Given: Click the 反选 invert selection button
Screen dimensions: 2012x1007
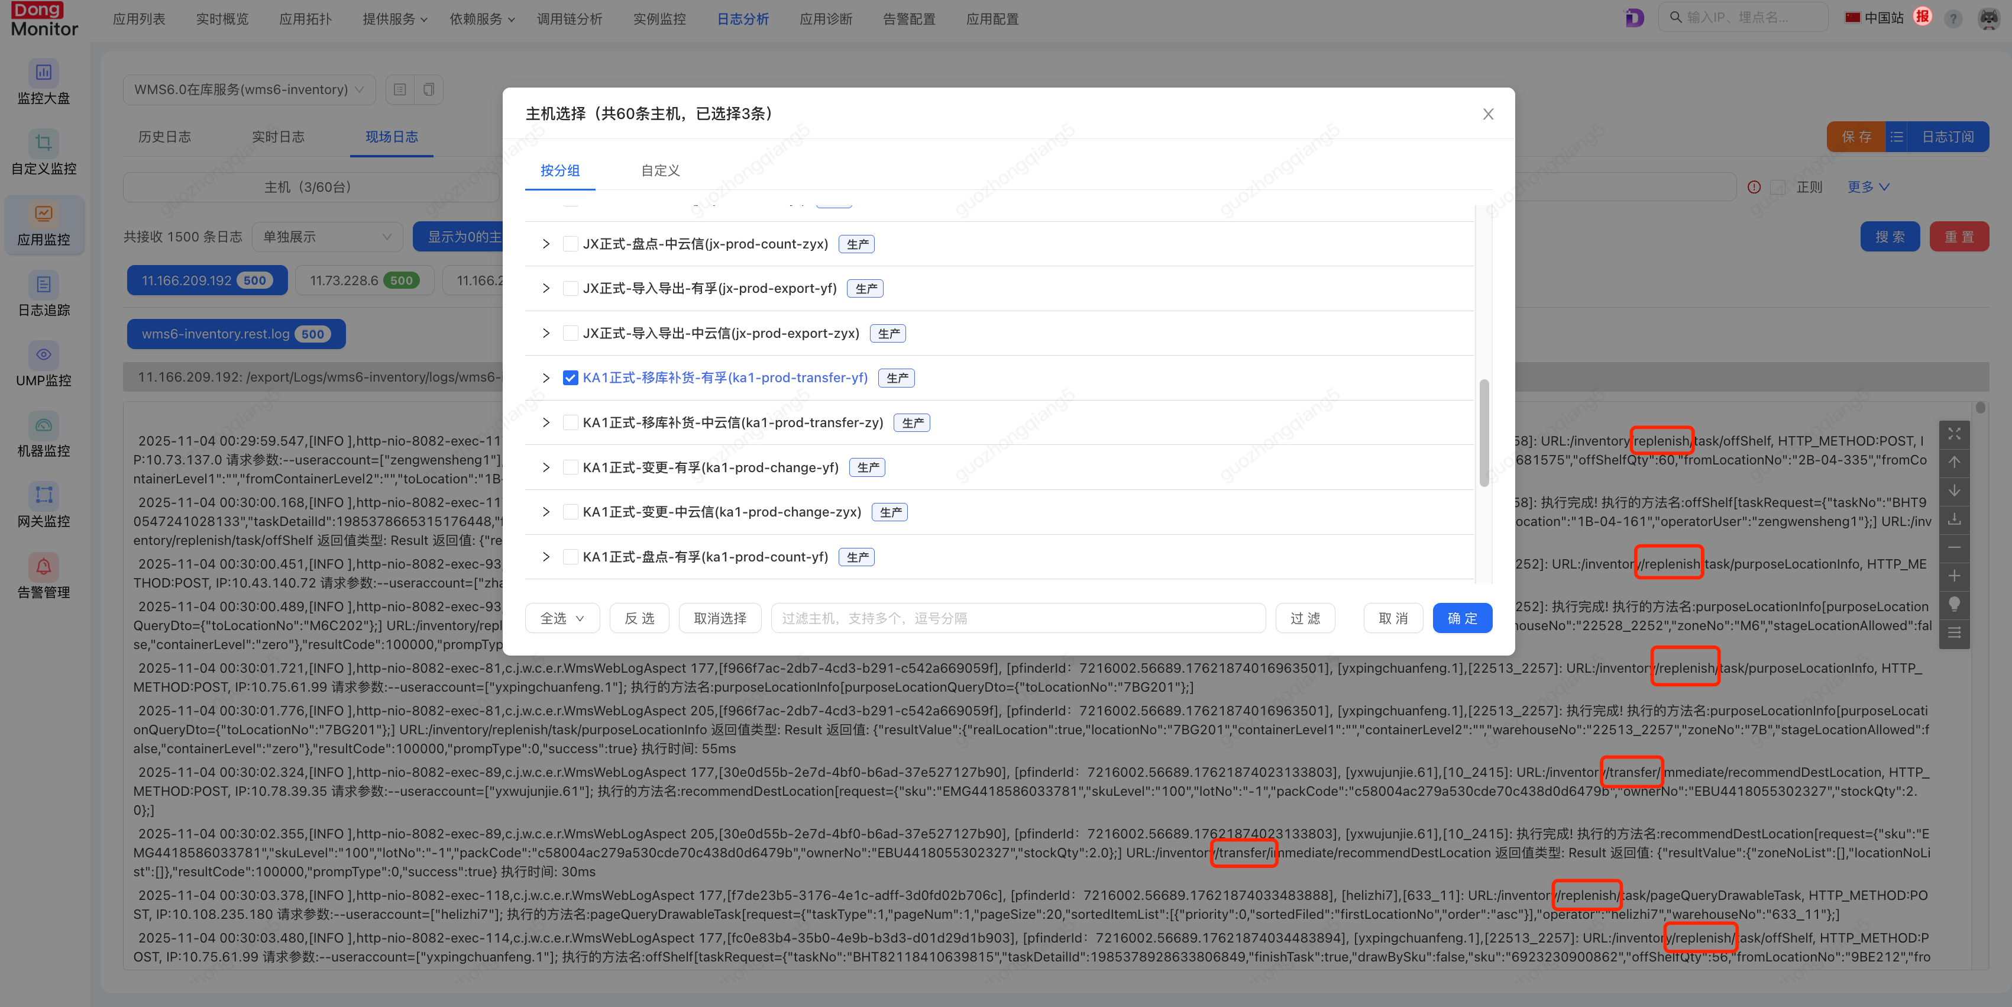Looking at the screenshot, I should pos(639,618).
